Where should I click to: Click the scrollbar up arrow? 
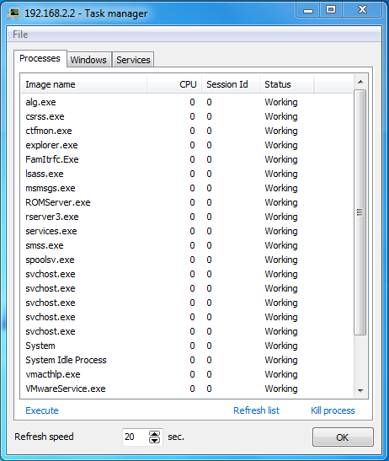pyautogui.click(x=361, y=82)
